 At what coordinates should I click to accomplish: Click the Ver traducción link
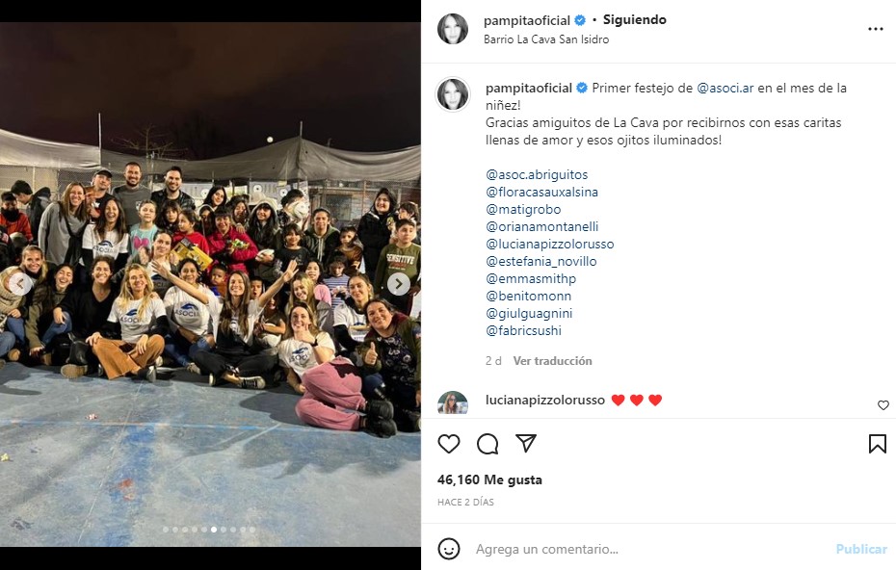(x=552, y=361)
